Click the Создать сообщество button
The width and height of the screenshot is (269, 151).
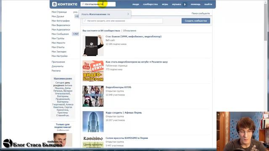(x=196, y=21)
